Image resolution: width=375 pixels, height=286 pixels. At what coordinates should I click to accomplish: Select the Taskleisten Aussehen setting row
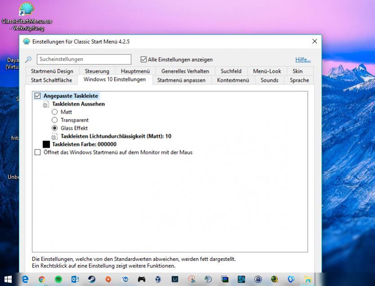(78, 104)
